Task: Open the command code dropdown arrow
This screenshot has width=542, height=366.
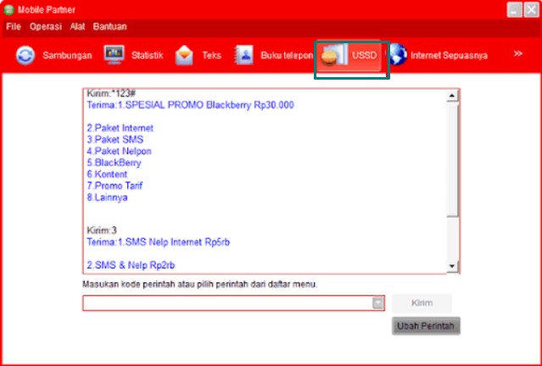Action: (x=377, y=302)
